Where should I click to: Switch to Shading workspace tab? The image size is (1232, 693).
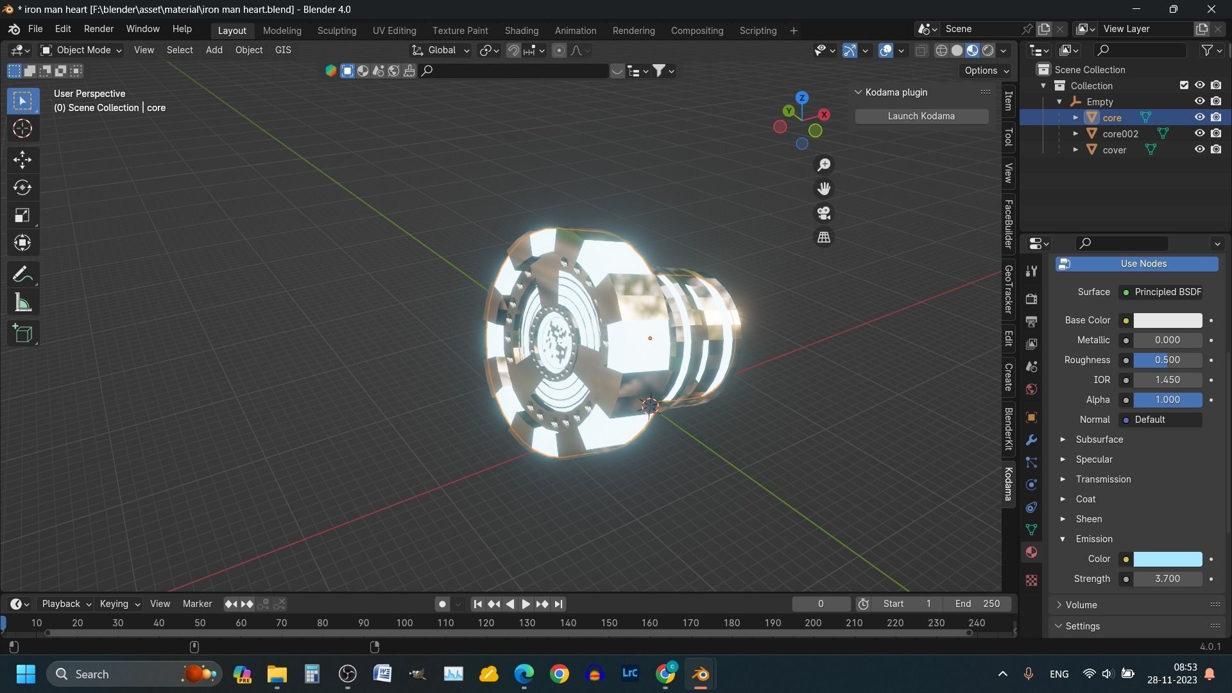pyautogui.click(x=521, y=31)
